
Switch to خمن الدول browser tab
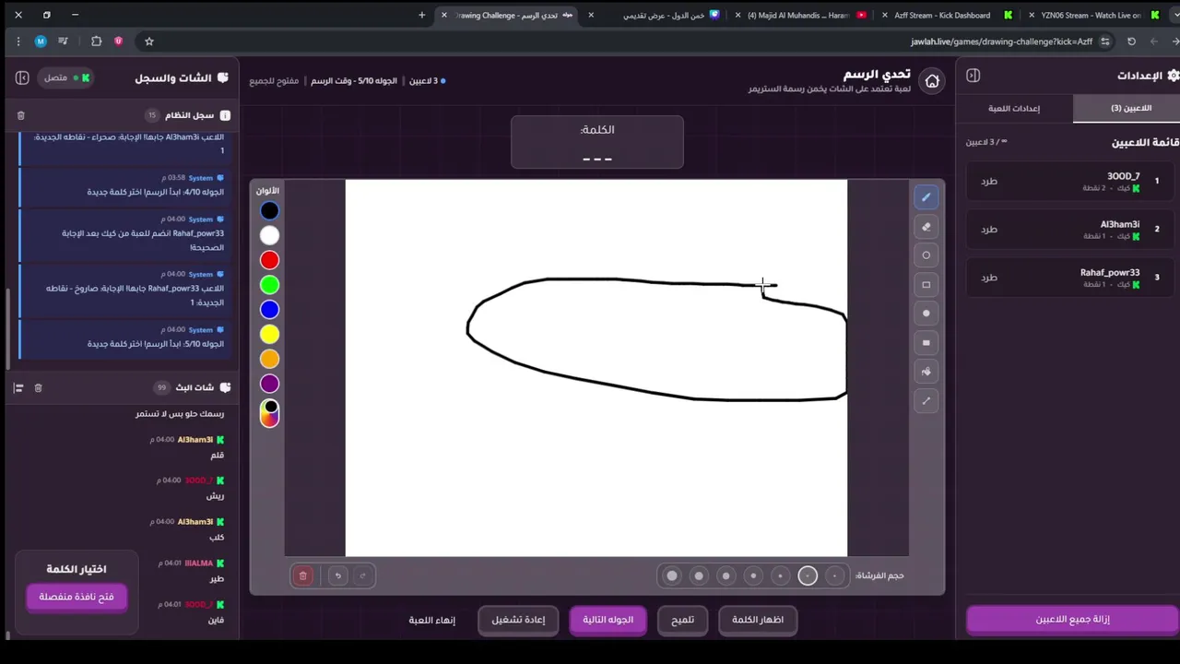655,15
